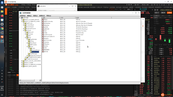The width and height of the screenshot is (173, 97).
Task: Select the External Fonts tree key
Action: point(36,50)
